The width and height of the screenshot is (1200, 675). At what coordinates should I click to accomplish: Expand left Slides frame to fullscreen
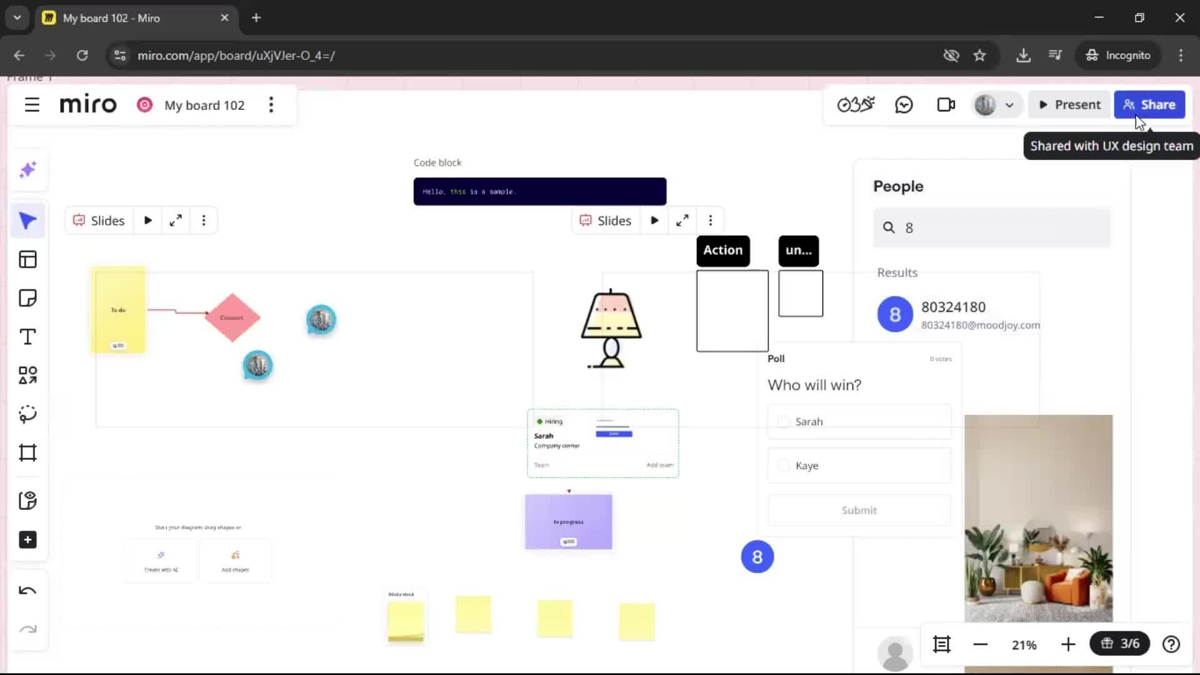pyautogui.click(x=176, y=221)
